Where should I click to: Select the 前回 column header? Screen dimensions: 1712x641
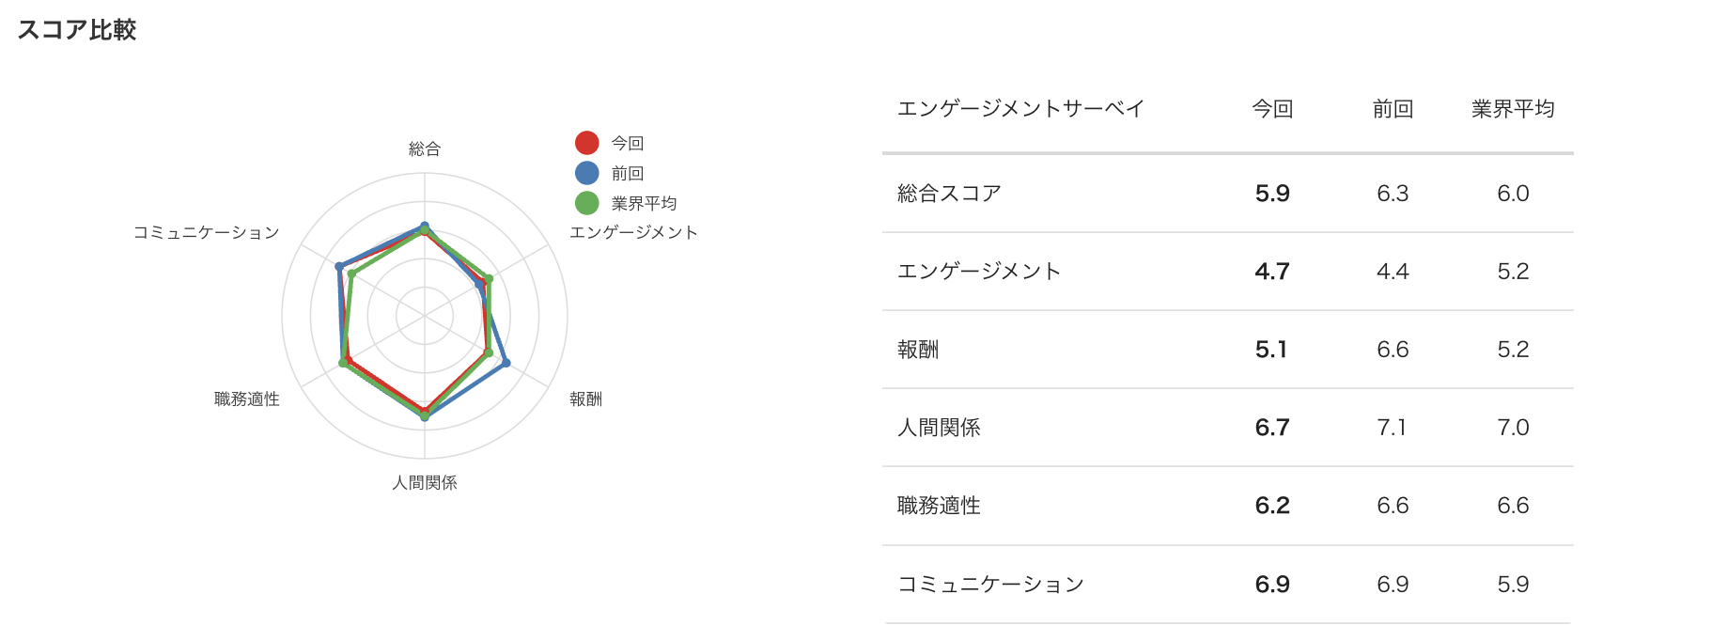click(1393, 109)
